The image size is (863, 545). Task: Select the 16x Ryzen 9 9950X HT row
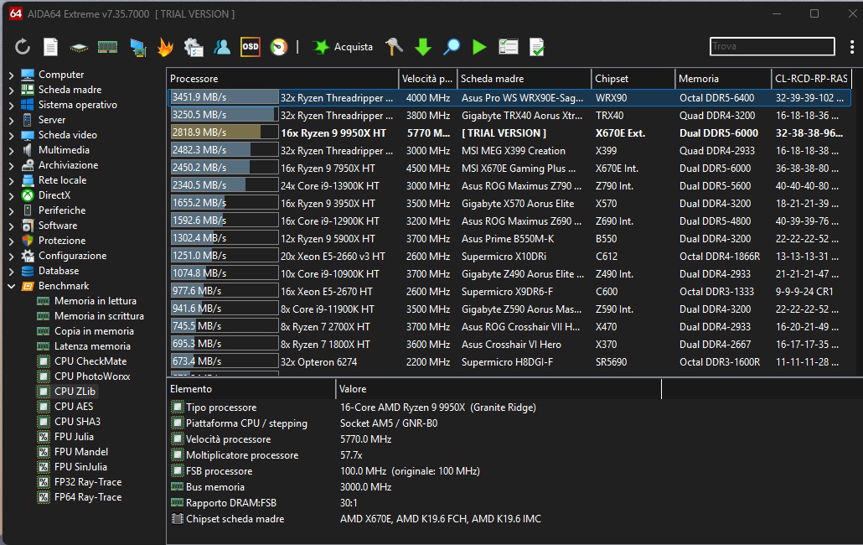click(509, 132)
